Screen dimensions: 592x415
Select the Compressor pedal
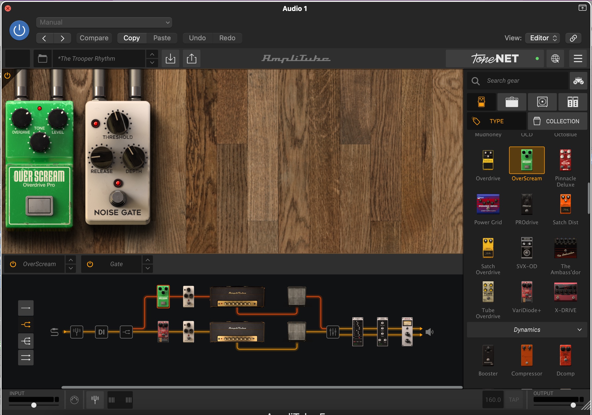(527, 355)
